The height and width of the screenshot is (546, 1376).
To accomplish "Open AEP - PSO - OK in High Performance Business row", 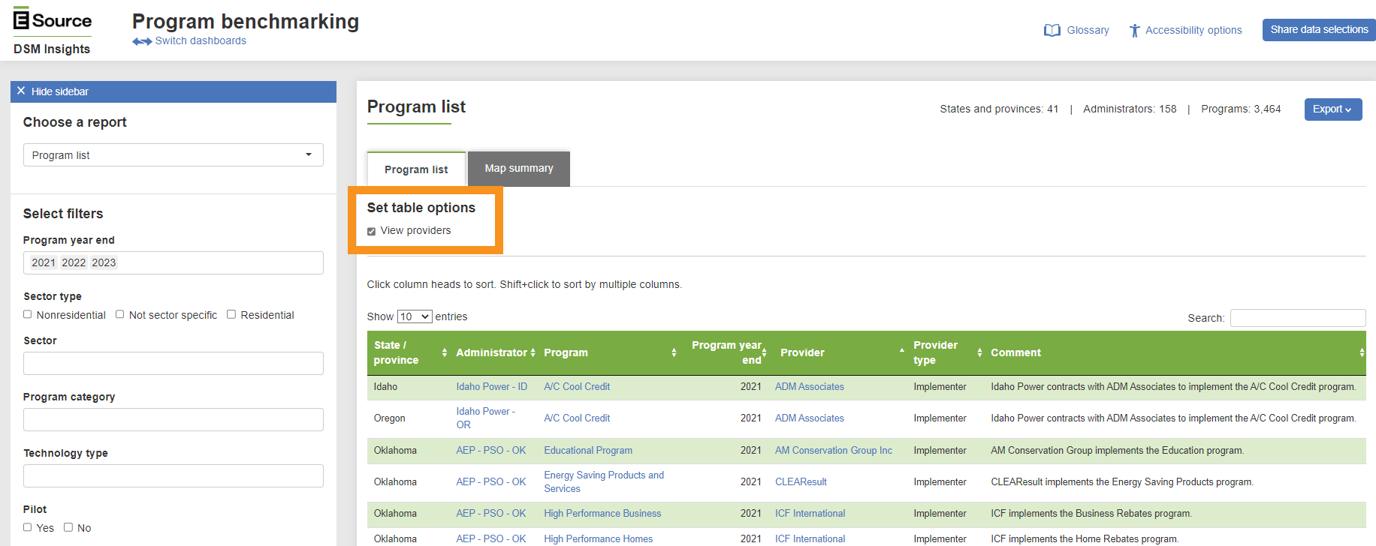I will [x=491, y=514].
